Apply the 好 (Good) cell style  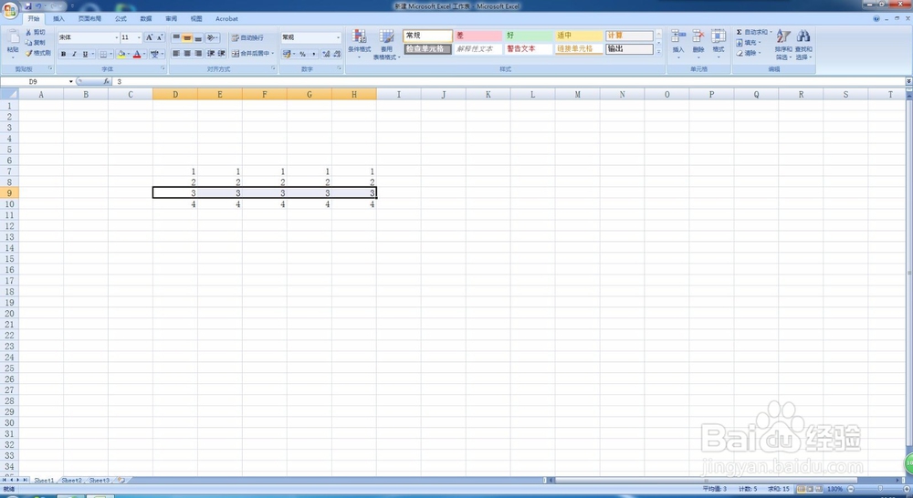pos(528,36)
